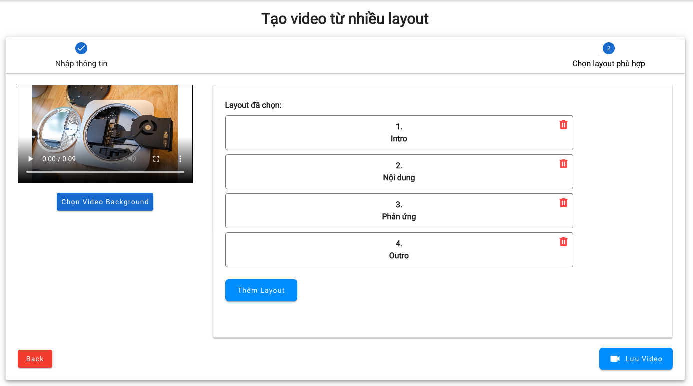Select the Chọn layout phù hợp step label
This screenshot has width=693, height=386.
click(x=609, y=64)
